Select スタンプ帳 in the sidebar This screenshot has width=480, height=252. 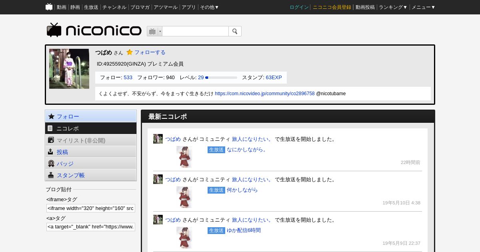coord(91,175)
